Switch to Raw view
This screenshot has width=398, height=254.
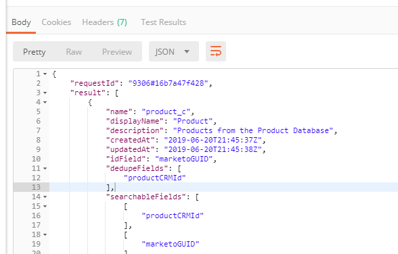tap(74, 52)
